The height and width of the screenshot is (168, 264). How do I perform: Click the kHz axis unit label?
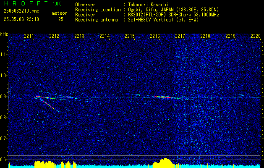(x=4, y=34)
